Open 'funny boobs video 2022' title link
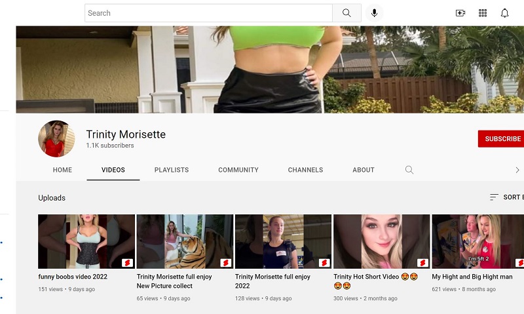This screenshot has width=524, height=314. pyautogui.click(x=73, y=277)
